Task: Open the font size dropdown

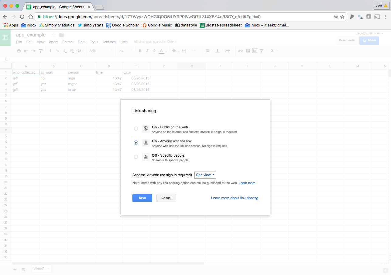Action: point(125,50)
